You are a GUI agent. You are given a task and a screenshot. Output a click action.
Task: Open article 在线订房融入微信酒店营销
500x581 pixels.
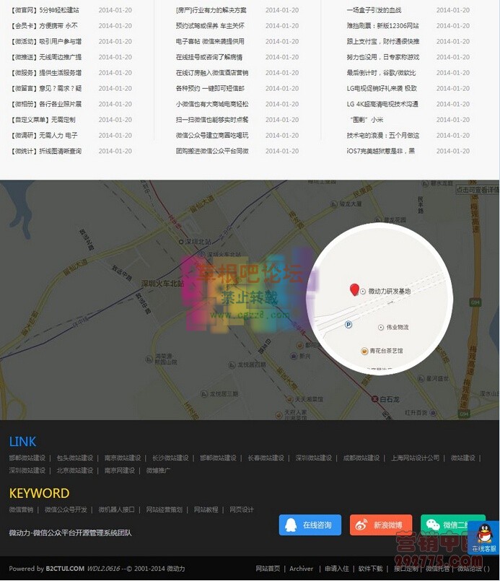(212, 73)
